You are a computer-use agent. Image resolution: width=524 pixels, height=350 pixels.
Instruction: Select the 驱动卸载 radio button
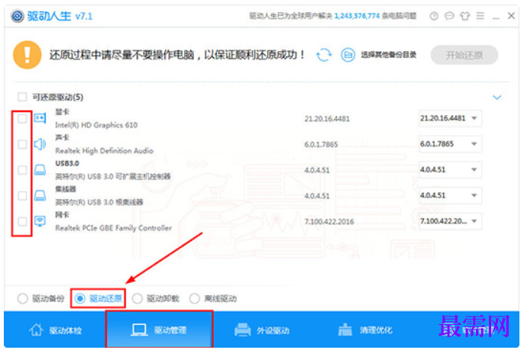coord(137,298)
